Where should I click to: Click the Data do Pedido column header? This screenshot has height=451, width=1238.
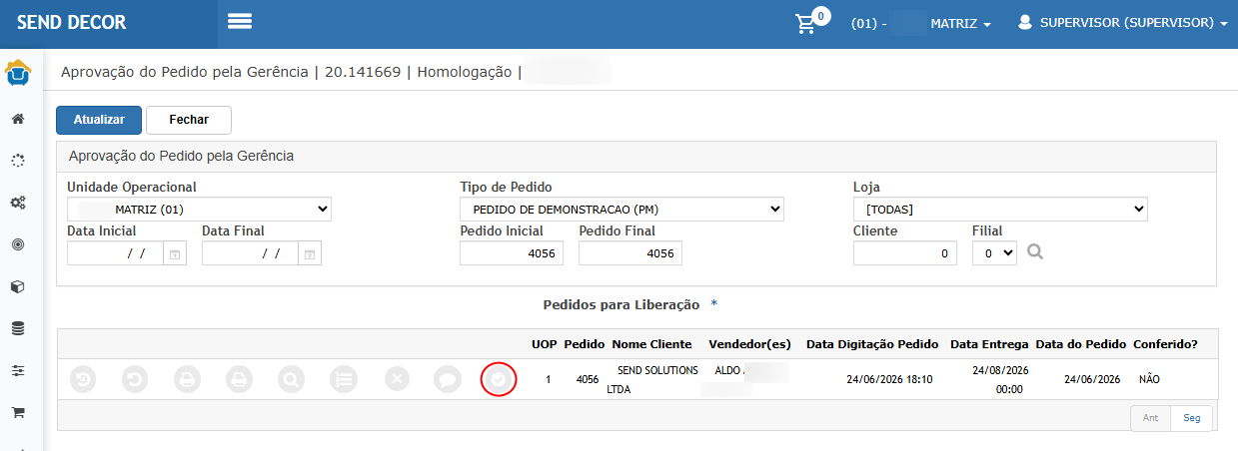coord(1081,344)
